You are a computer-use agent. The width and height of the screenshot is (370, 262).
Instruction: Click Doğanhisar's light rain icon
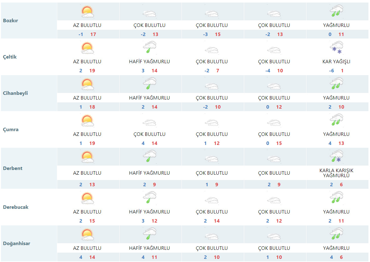coord(149,234)
